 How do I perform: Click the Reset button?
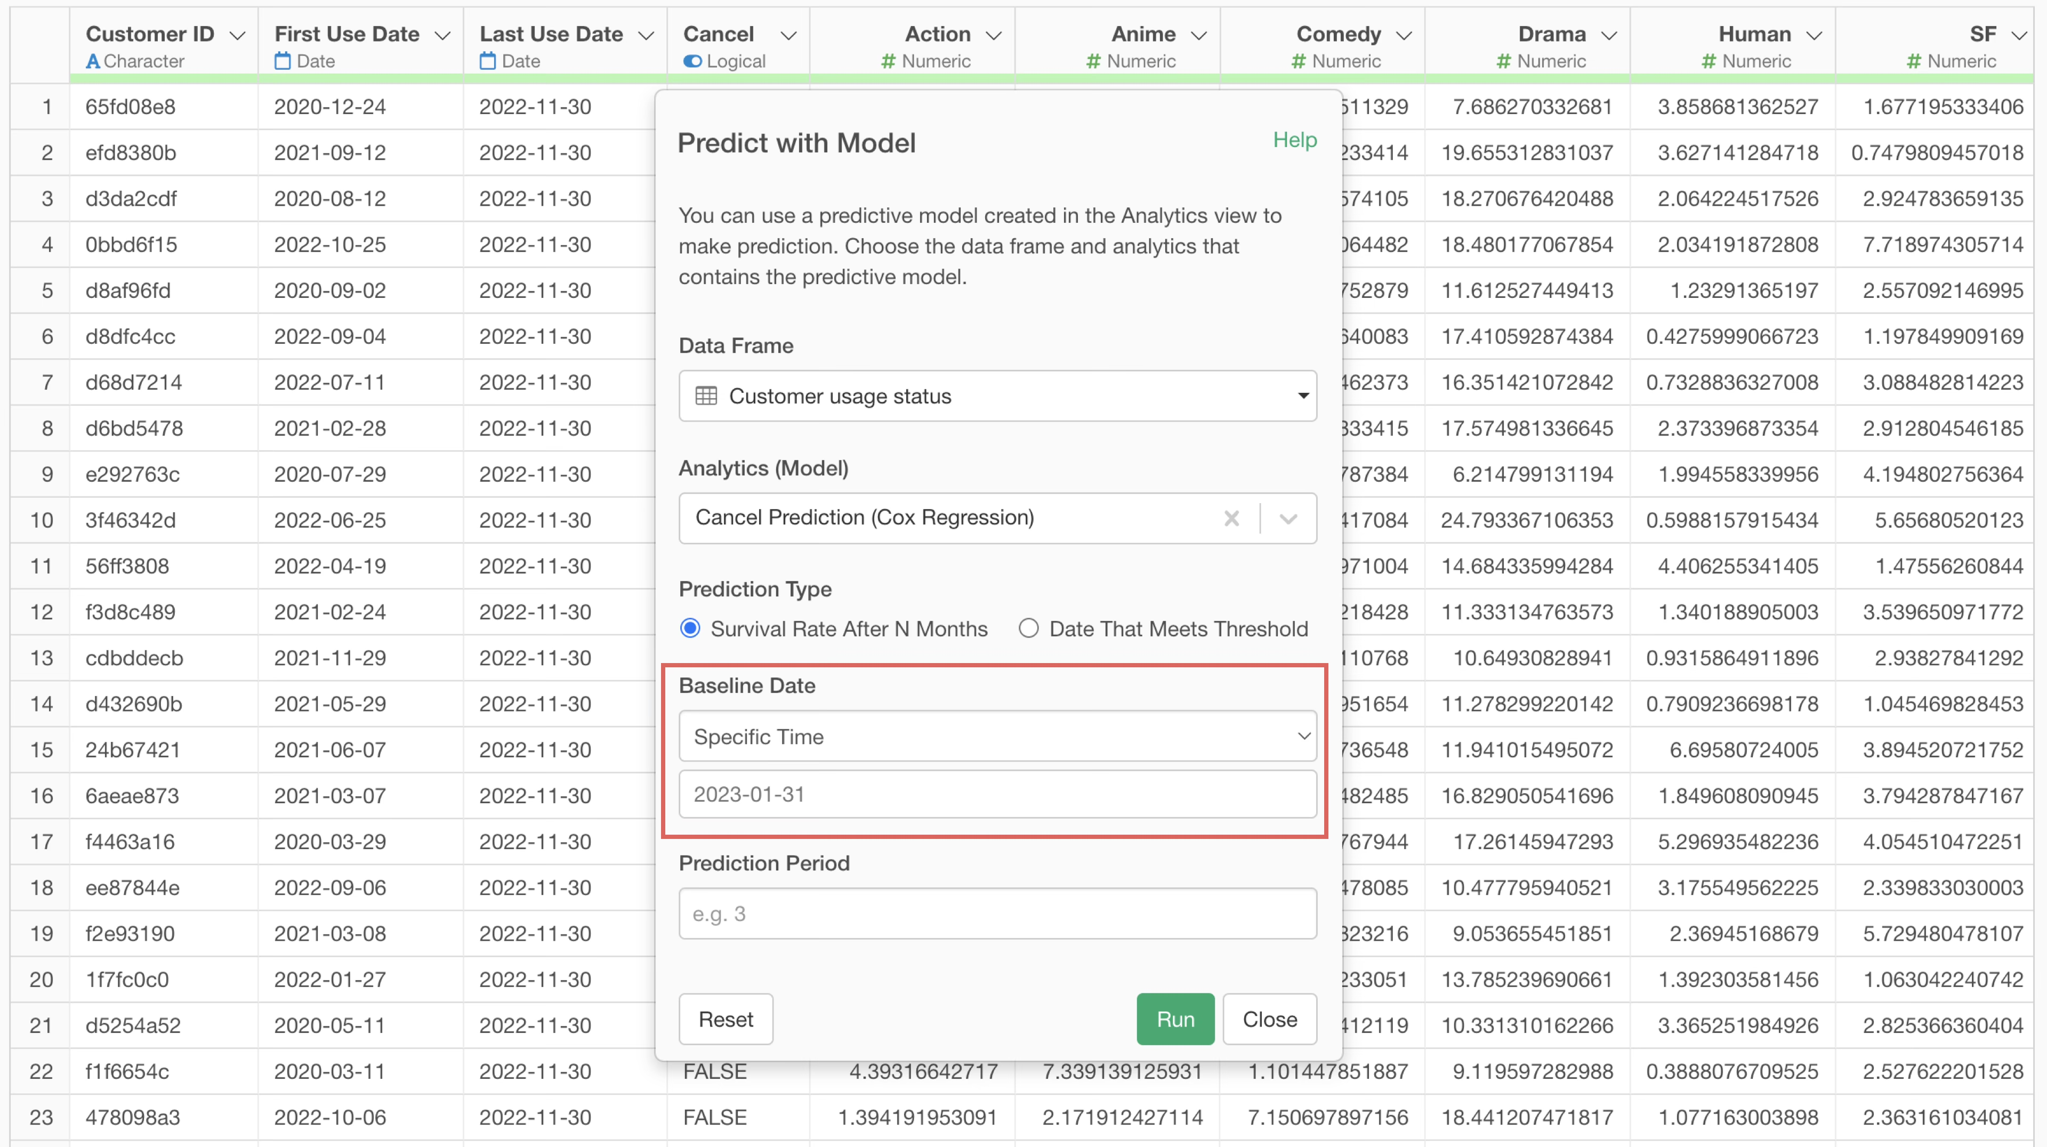click(725, 1019)
